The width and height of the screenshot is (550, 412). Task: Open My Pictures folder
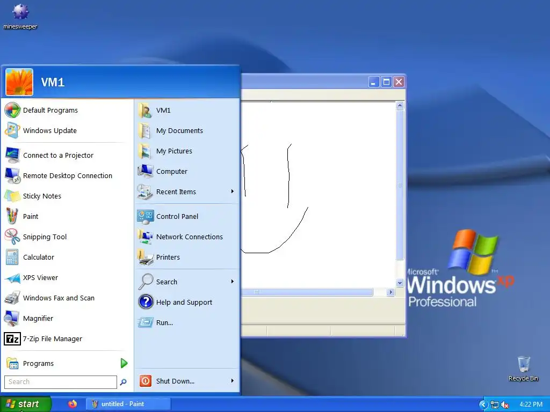[x=187, y=151]
